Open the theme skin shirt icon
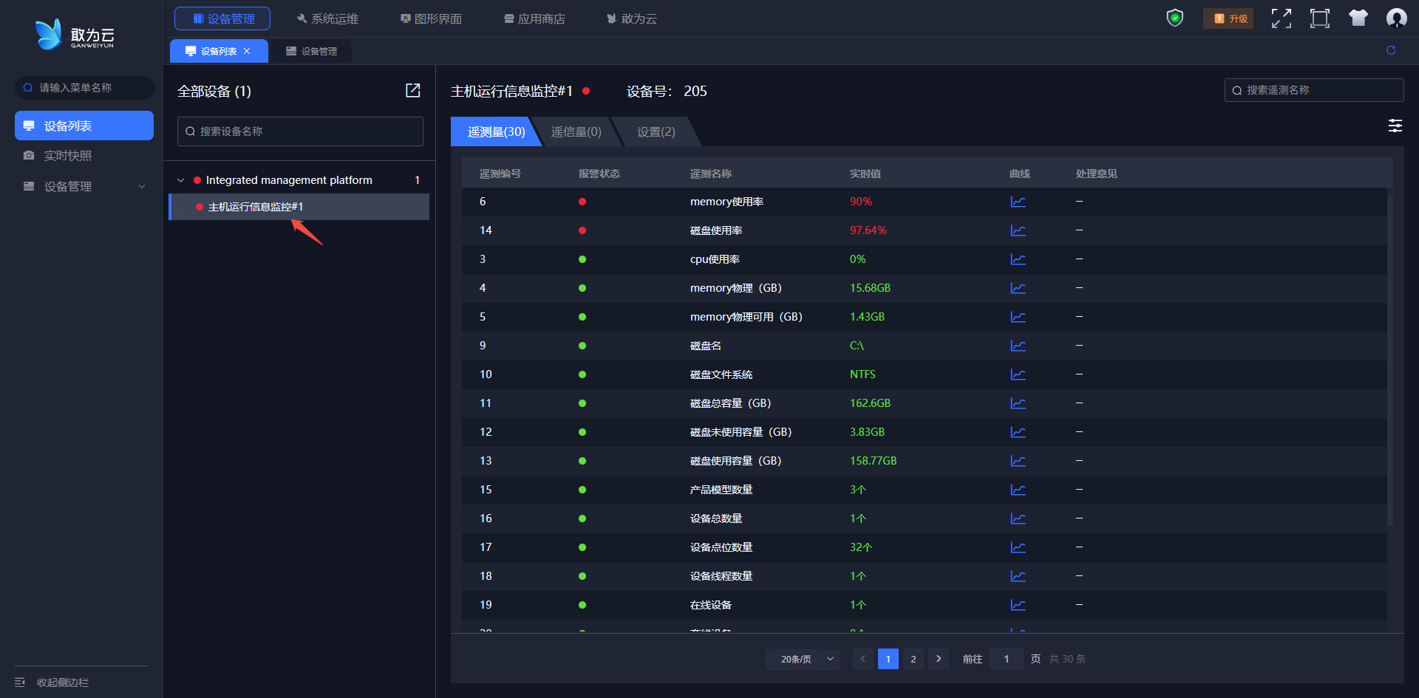The image size is (1419, 698). click(1358, 18)
